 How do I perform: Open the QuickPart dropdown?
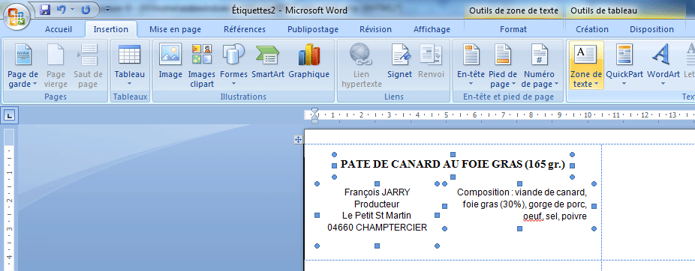(624, 65)
